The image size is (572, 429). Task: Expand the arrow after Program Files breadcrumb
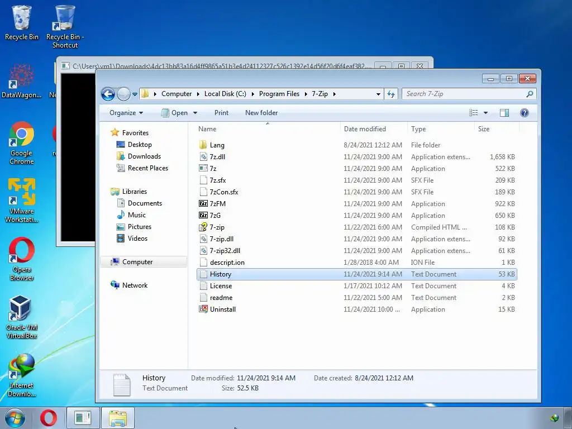click(306, 94)
